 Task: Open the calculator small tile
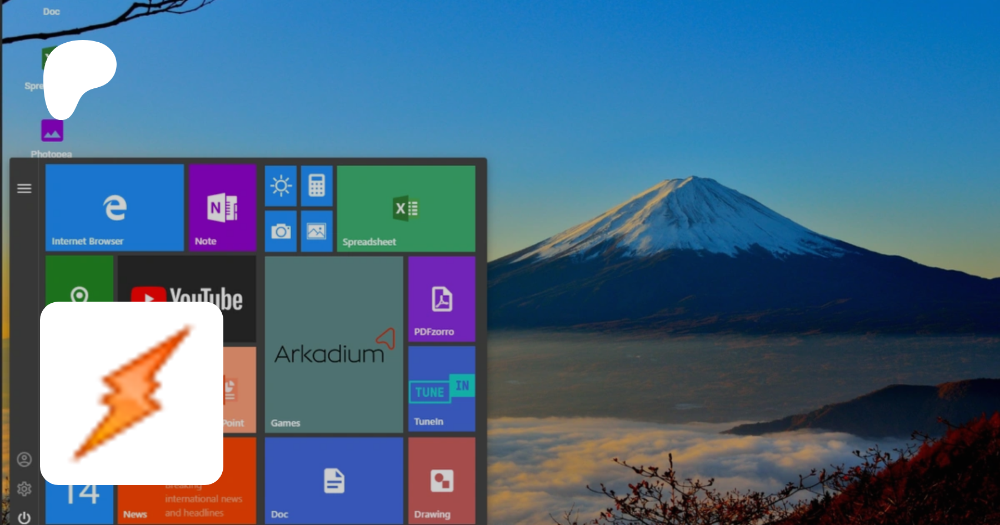pyautogui.click(x=317, y=186)
